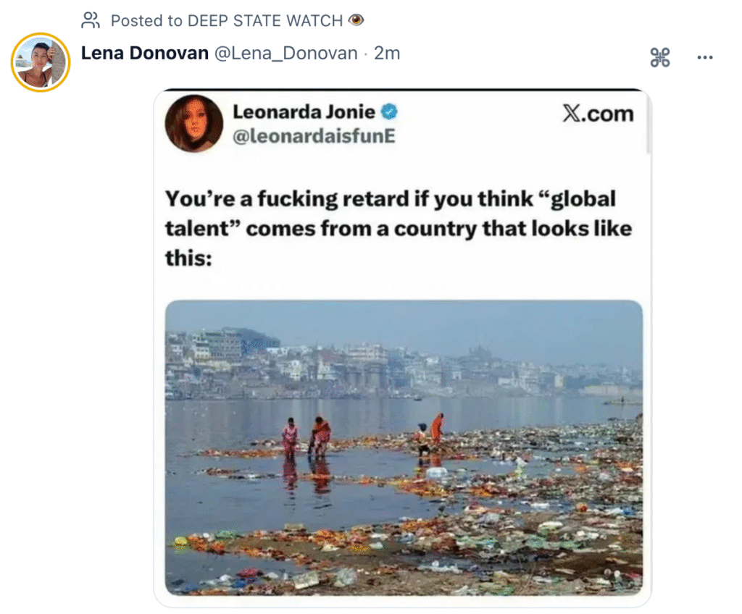Image resolution: width=742 pixels, height=614 pixels.
Task: Click the blue verified badge
Action: point(390,112)
